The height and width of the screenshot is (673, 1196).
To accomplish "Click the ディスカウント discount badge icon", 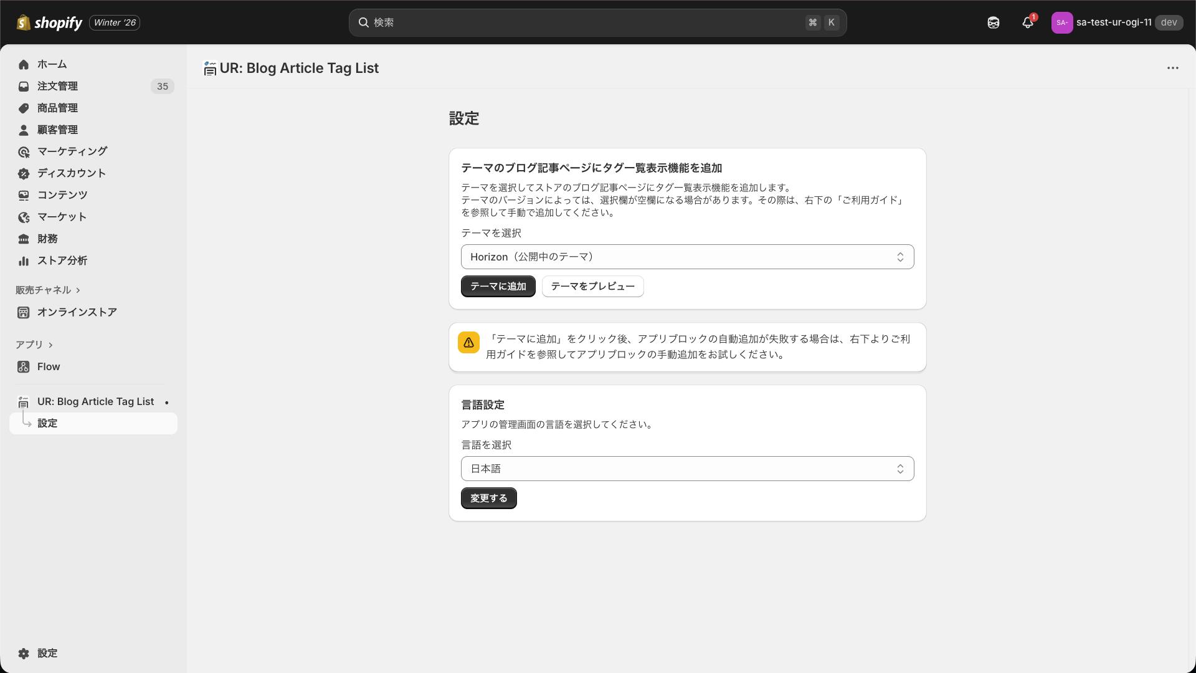I will click(x=24, y=173).
